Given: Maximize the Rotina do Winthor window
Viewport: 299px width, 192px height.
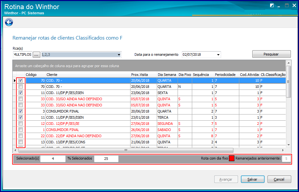Looking at the screenshot, I should 287,6.
